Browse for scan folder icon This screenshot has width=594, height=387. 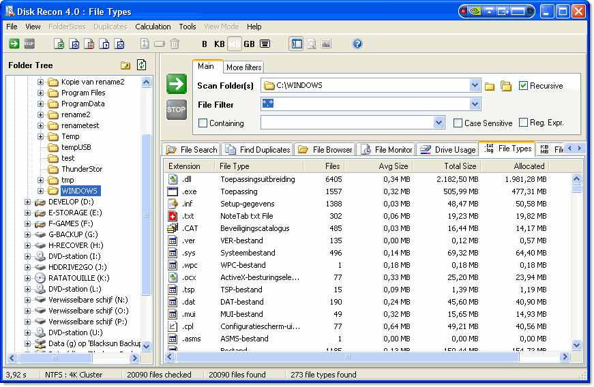coord(490,87)
